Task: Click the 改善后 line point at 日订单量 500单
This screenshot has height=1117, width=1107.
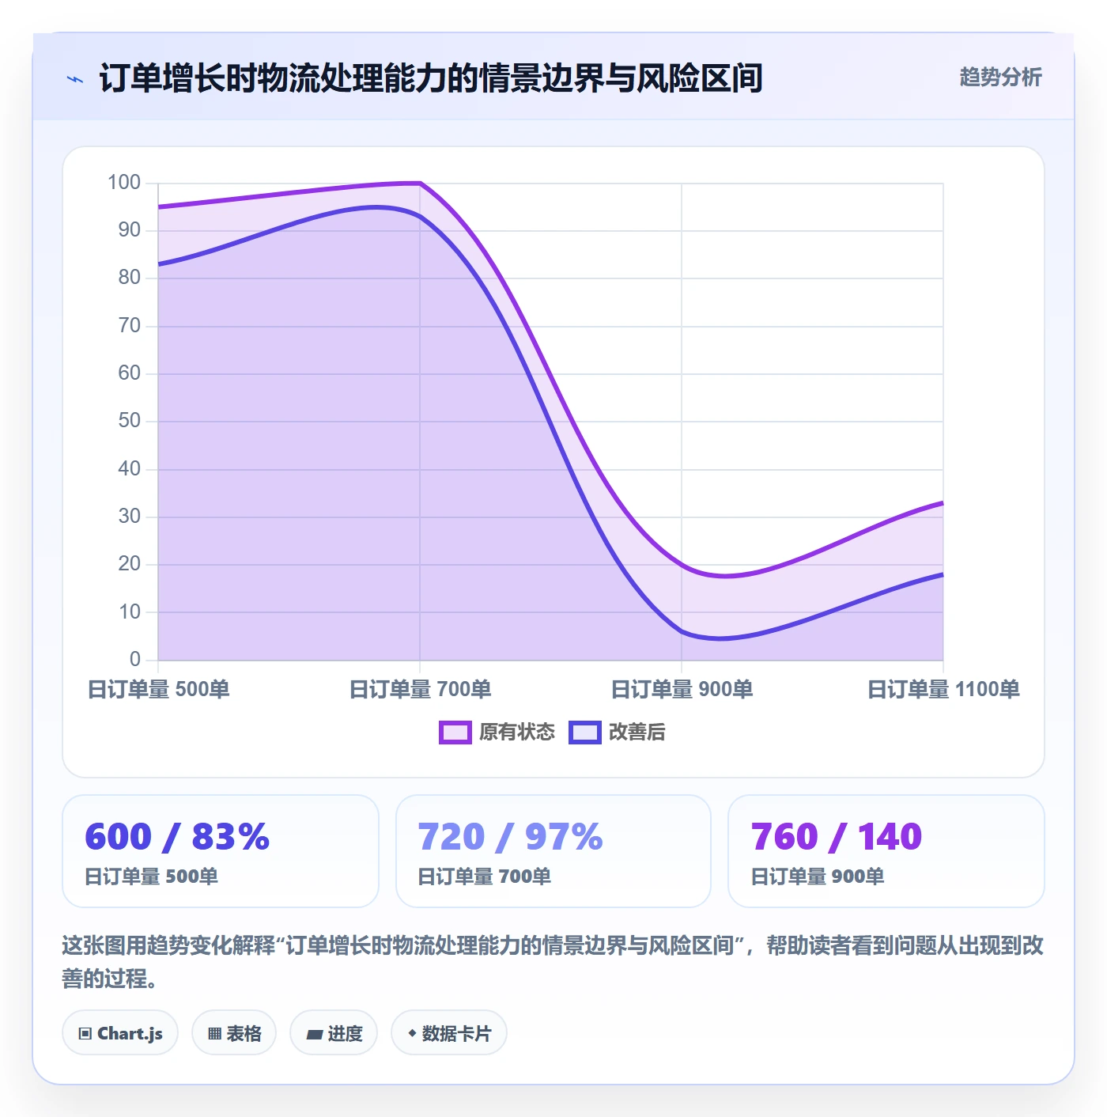Action: coord(158,264)
